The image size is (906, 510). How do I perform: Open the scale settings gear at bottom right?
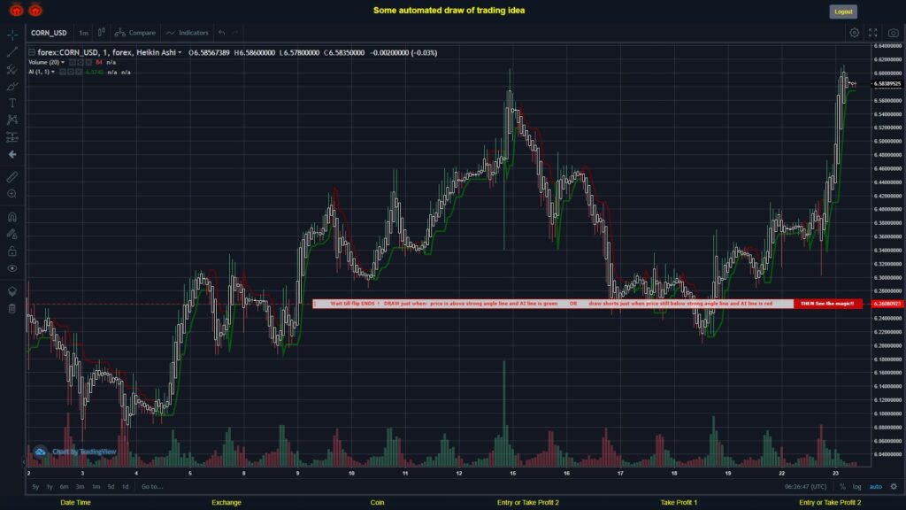(x=894, y=487)
